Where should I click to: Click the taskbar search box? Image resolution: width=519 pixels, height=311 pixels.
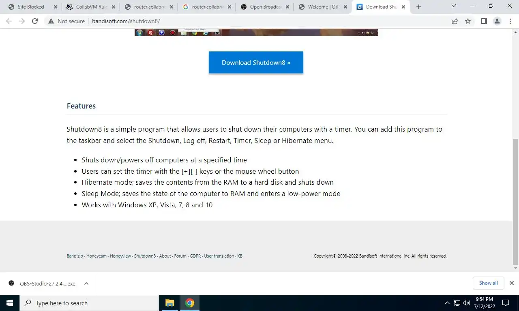(89, 303)
